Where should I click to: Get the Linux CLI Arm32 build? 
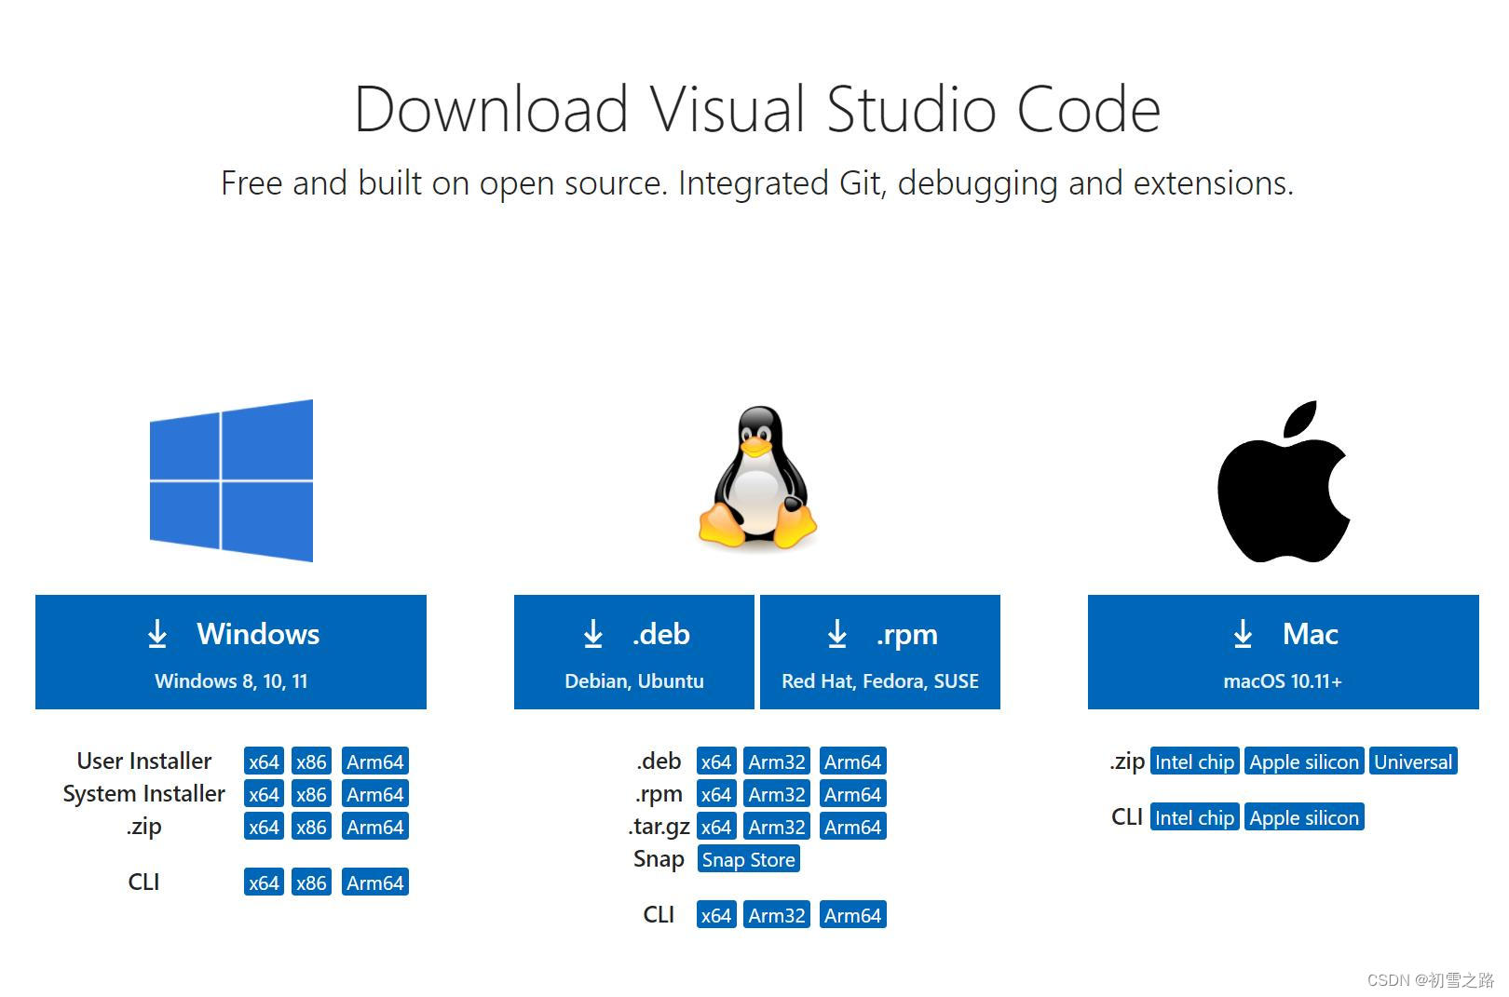(777, 915)
